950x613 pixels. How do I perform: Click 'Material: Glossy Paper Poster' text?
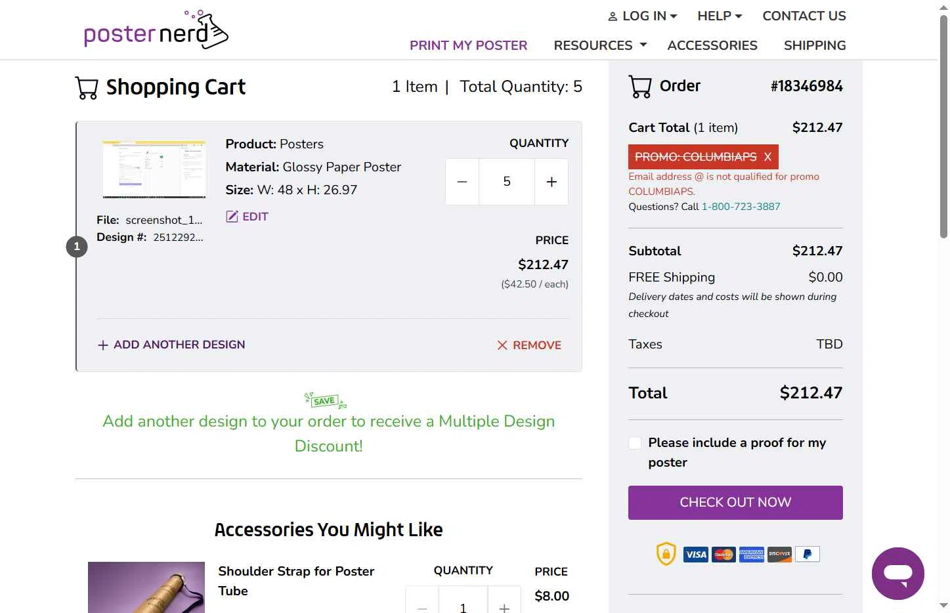(313, 167)
